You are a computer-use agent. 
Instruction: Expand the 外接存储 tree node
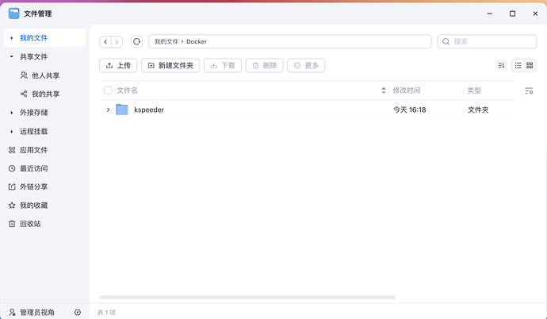coord(11,113)
